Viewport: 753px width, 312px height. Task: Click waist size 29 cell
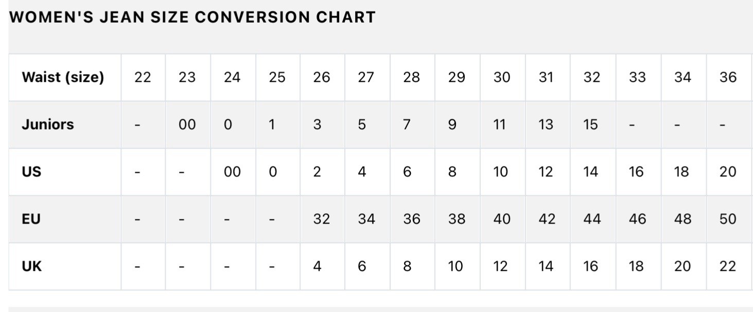[x=457, y=78]
